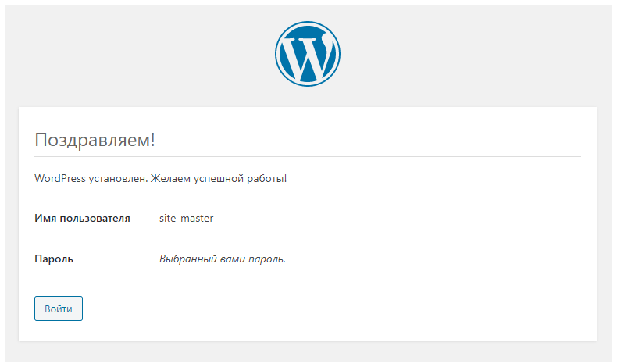The height and width of the screenshot is (364, 617).
Task: Click the Войти login button
Action: [59, 309]
